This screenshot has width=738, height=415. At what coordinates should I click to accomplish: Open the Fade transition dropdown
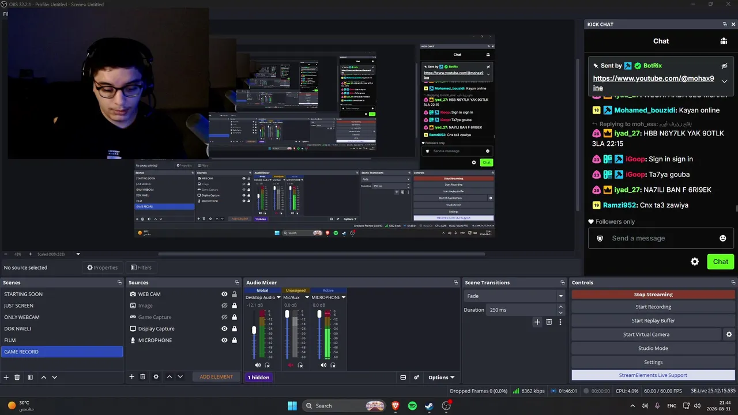point(514,296)
